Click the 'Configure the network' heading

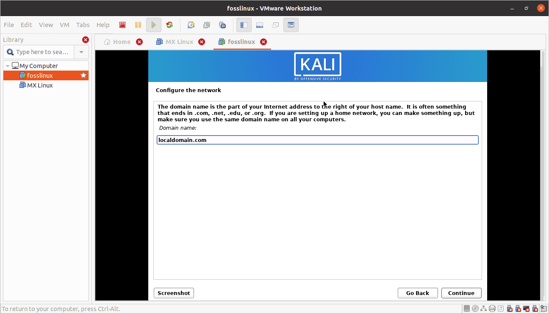[189, 90]
